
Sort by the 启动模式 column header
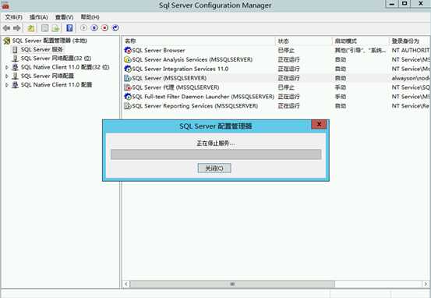point(360,41)
